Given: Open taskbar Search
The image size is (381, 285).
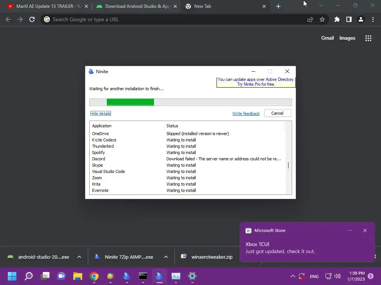Looking at the screenshot, I should point(29,276).
